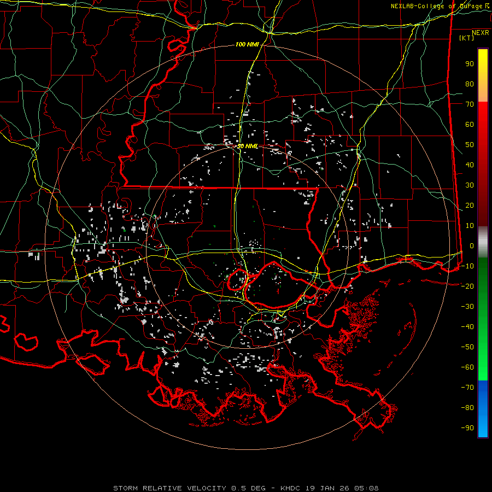Click the 20 value on velocity scale
492x492 pixels.
point(470,205)
